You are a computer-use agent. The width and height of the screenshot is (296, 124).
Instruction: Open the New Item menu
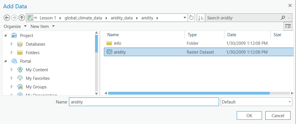point(42,27)
